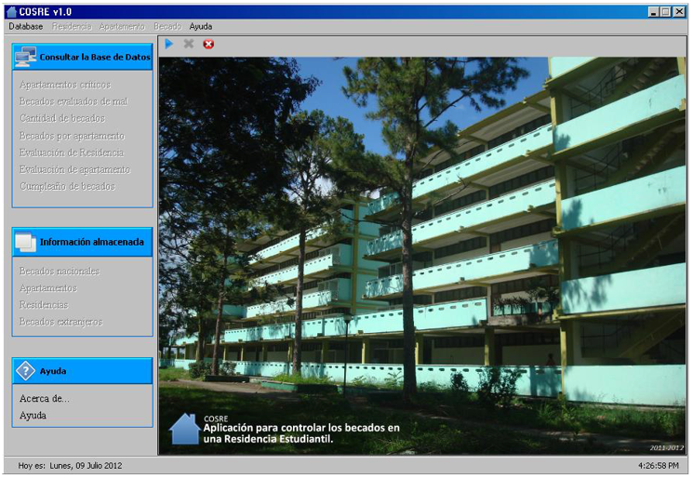This screenshot has height=478, width=693.
Task: Select Evaluación de Residencia
Action: (x=72, y=153)
